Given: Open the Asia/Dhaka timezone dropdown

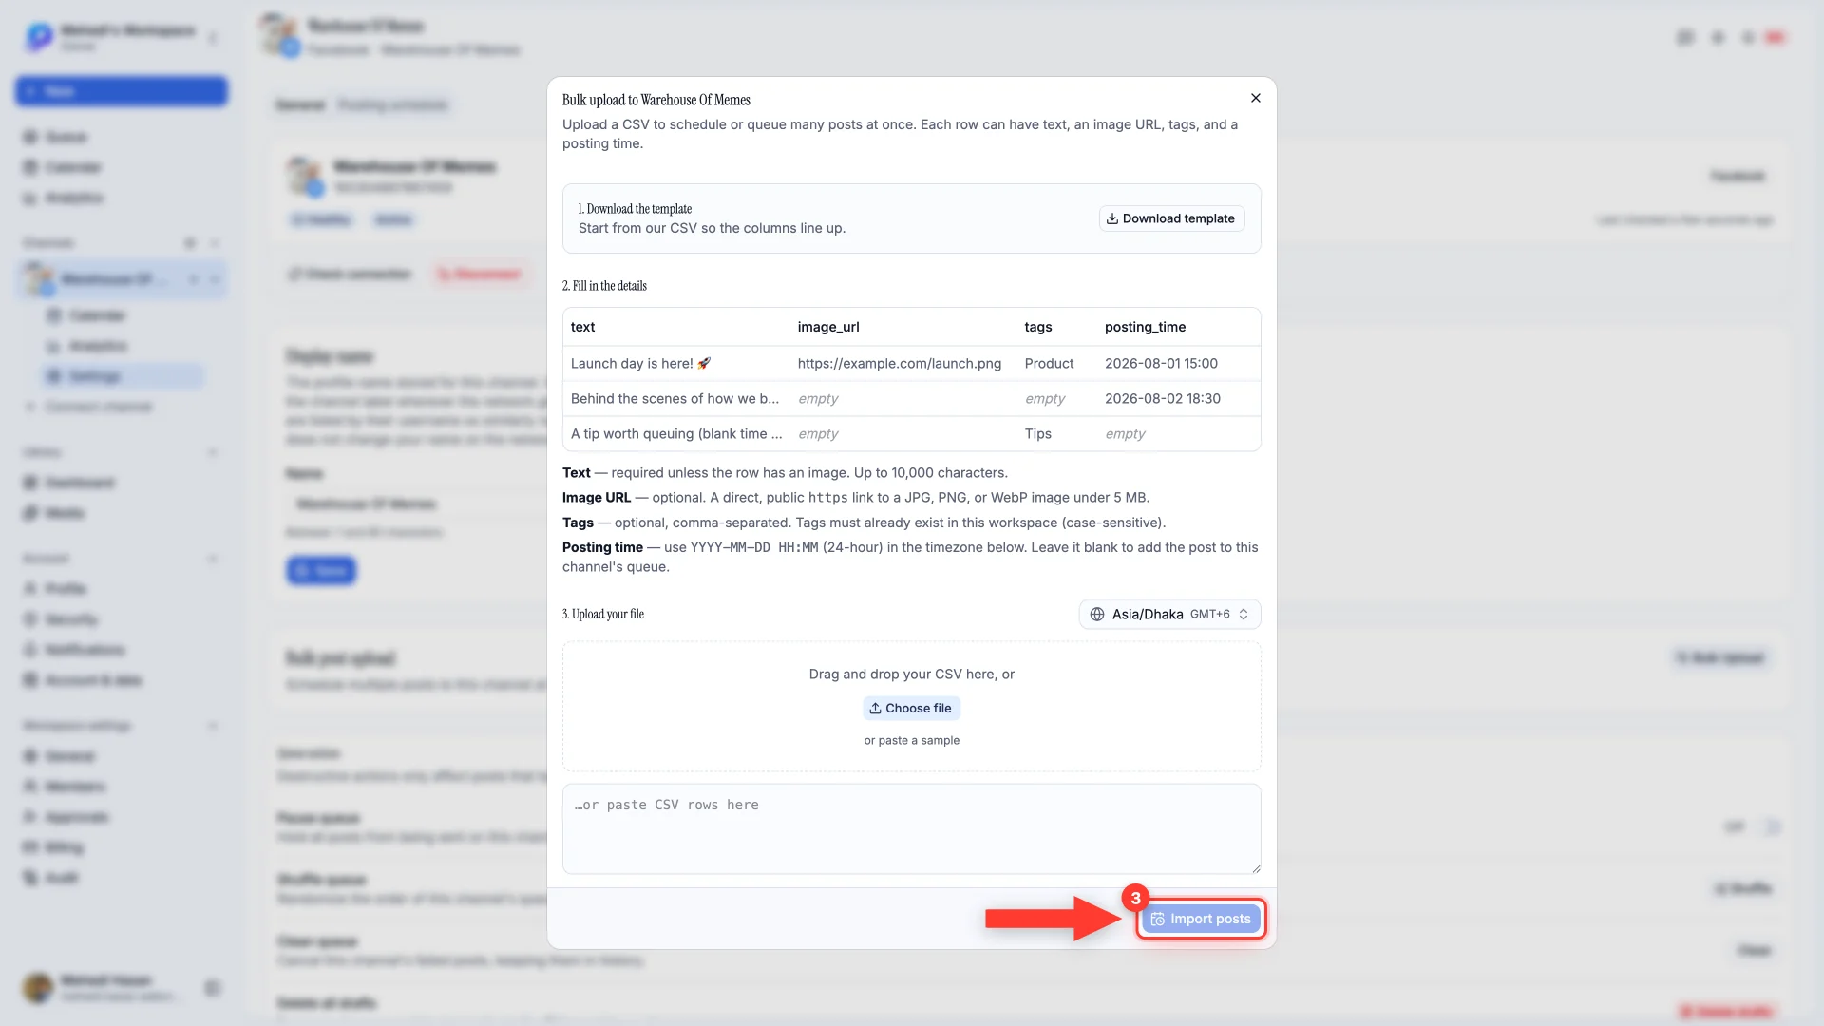Looking at the screenshot, I should (x=1169, y=614).
